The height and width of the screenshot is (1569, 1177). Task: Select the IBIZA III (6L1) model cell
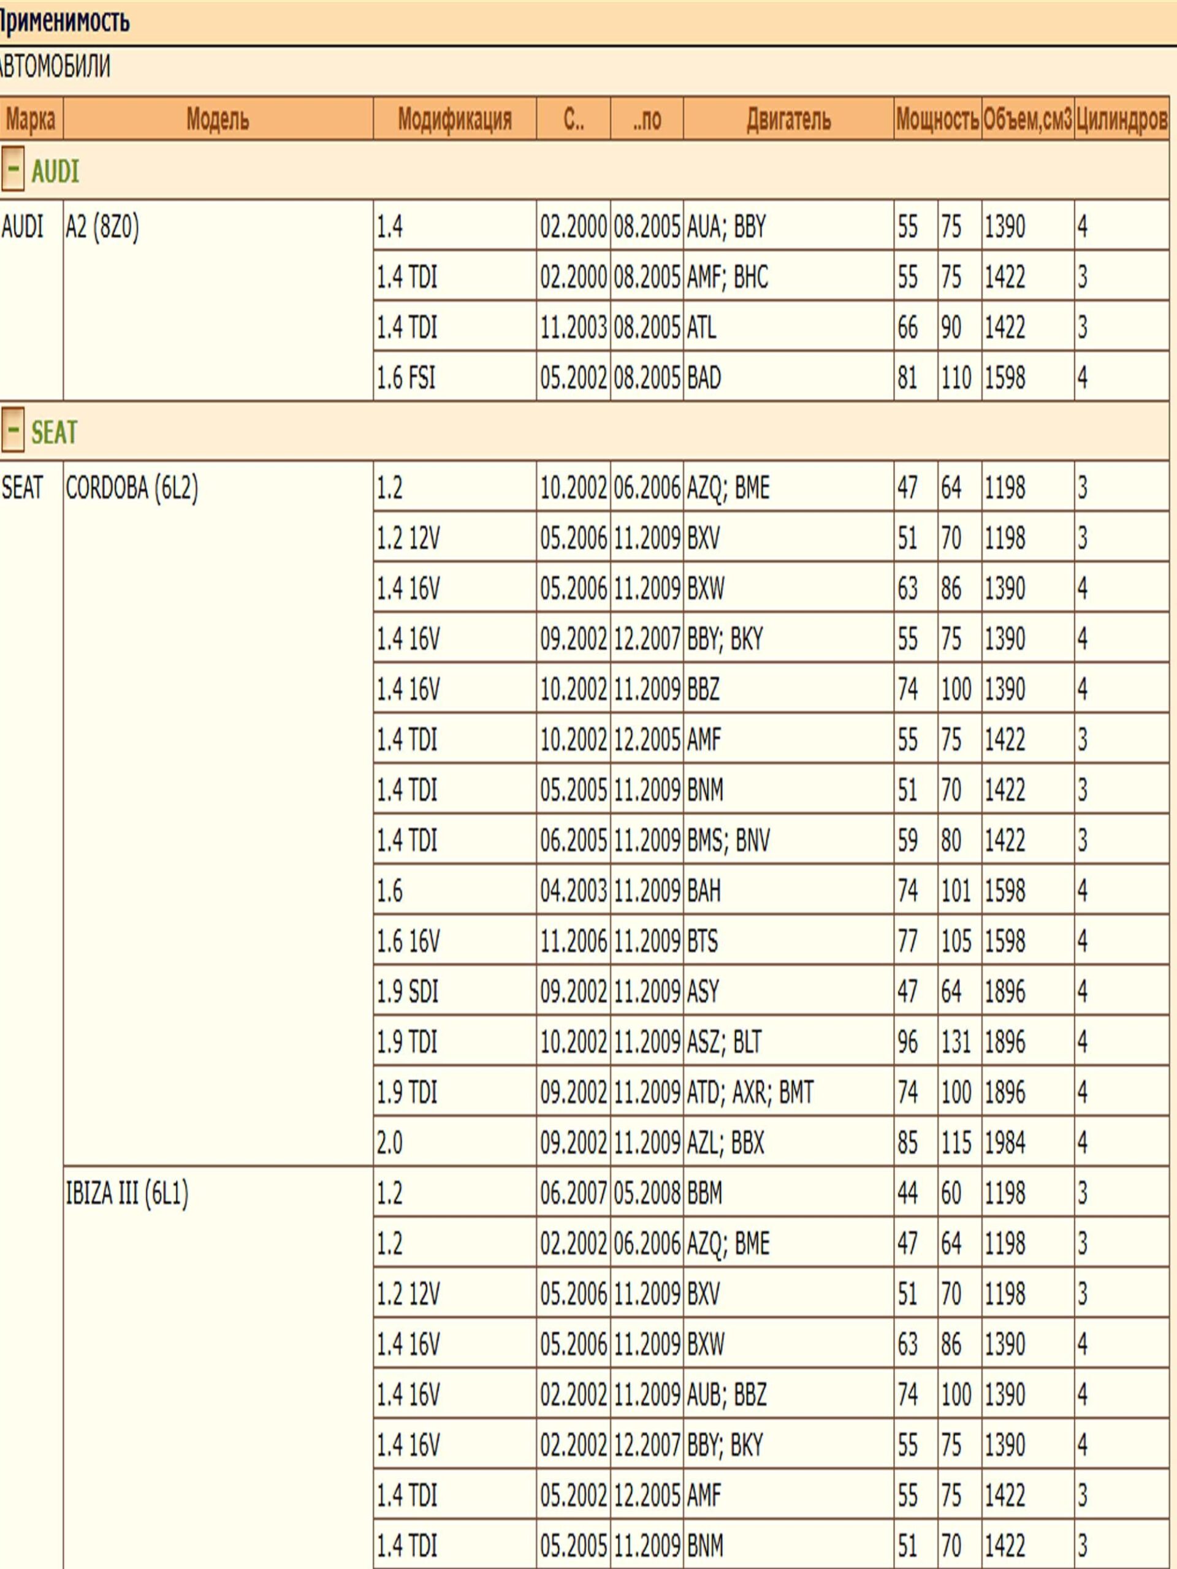128,1194
